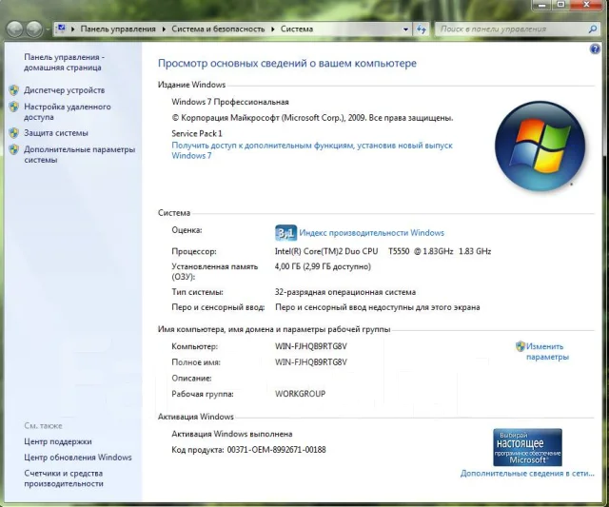Click the WIN-FJHQB9RTG8V value beside Полное имя

click(x=311, y=362)
